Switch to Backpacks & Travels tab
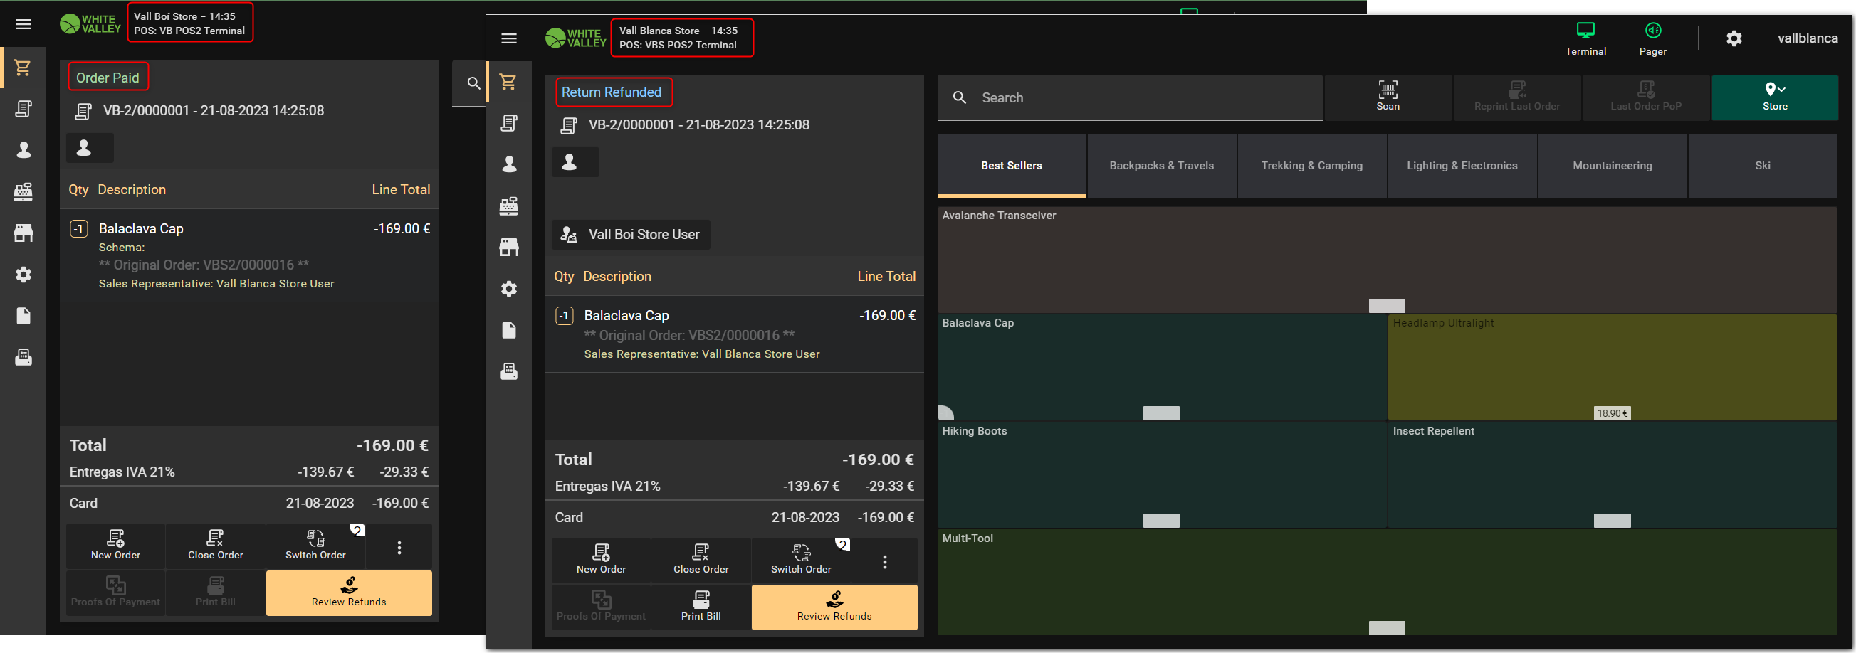The height and width of the screenshot is (653, 1856). coord(1160,166)
